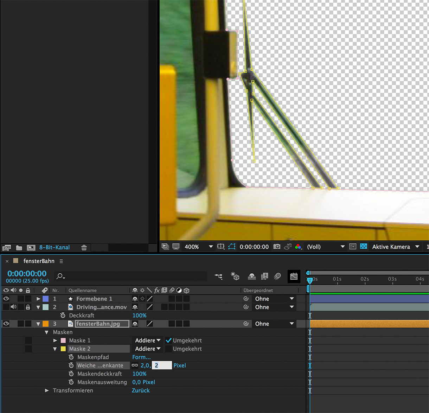Toggle the Umgekehrt checkbox for Maske 1
The image size is (429, 413).
[169, 341]
